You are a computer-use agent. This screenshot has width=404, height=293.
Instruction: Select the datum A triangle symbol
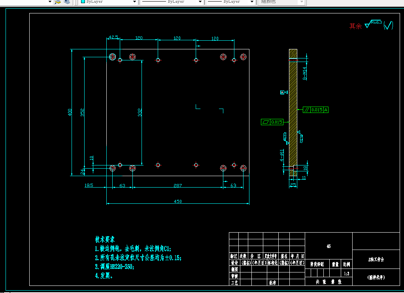pos(284,92)
